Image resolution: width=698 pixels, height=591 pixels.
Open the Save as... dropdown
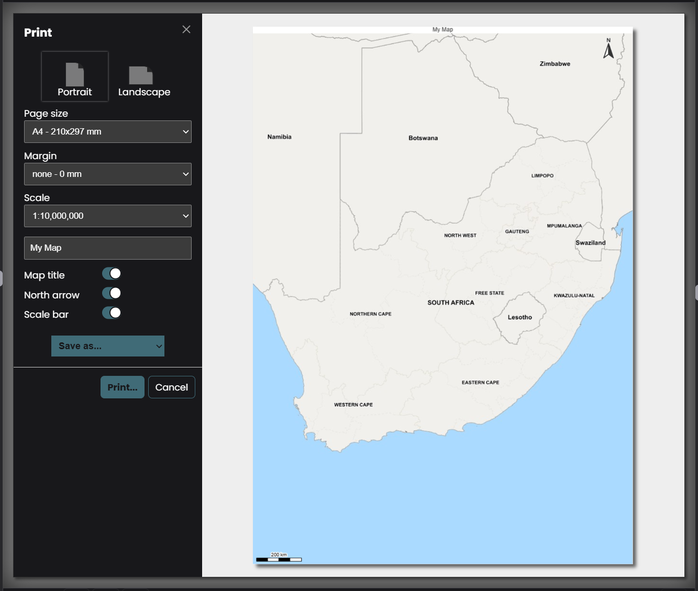pos(108,346)
